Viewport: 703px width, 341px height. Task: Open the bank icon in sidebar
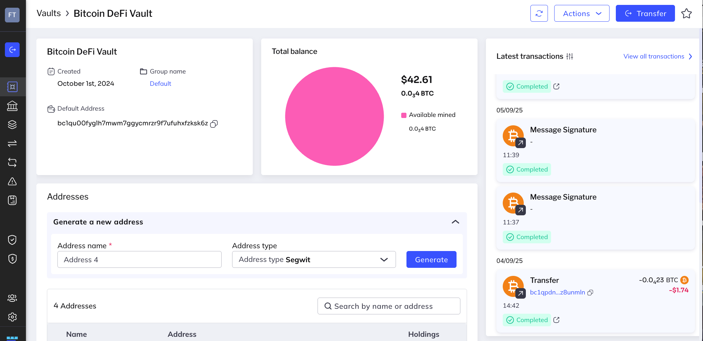[x=12, y=106]
